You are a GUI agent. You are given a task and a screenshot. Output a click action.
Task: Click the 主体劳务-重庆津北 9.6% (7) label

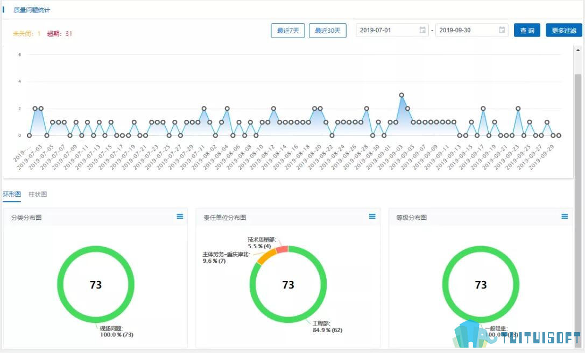click(226, 257)
